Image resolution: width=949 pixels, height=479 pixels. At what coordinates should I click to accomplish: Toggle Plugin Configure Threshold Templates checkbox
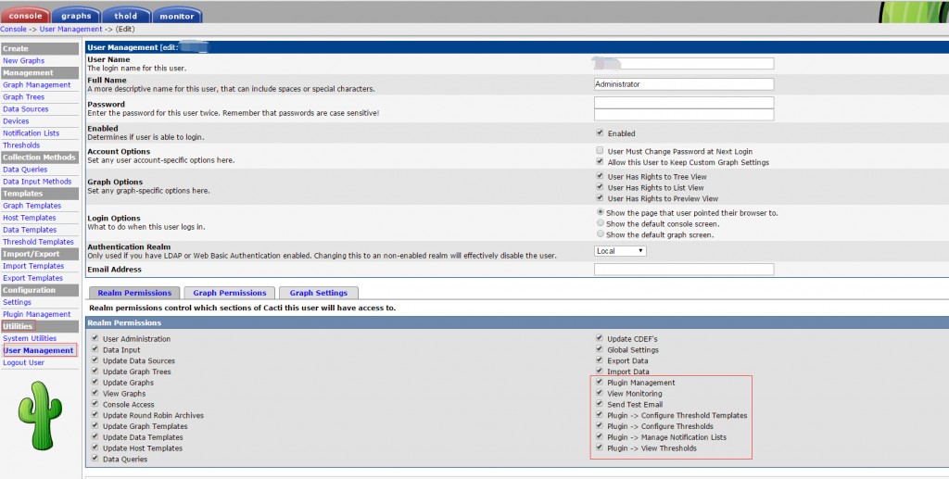pos(600,415)
